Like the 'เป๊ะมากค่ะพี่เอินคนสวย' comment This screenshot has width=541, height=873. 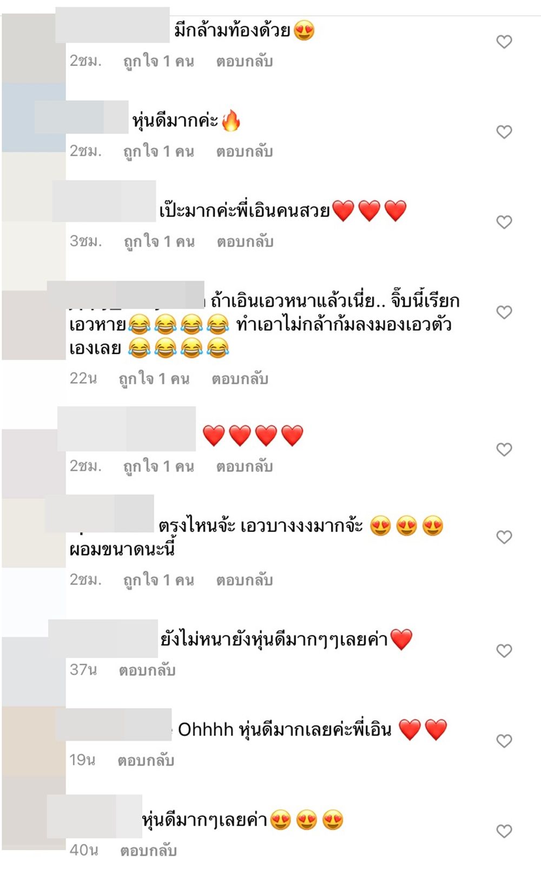point(504,222)
